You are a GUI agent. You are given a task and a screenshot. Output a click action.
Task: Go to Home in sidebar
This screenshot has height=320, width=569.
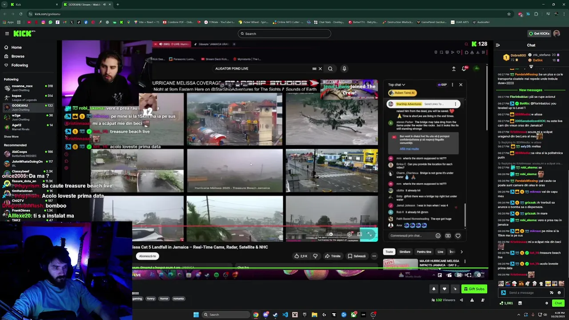tap(16, 47)
